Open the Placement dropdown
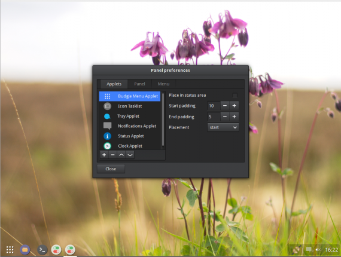341x257 pixels. point(223,127)
